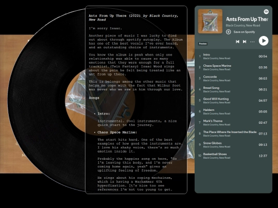This screenshot has width=278, height=208.
Task: Select track 6 Haldern
Action: click(x=233, y=111)
